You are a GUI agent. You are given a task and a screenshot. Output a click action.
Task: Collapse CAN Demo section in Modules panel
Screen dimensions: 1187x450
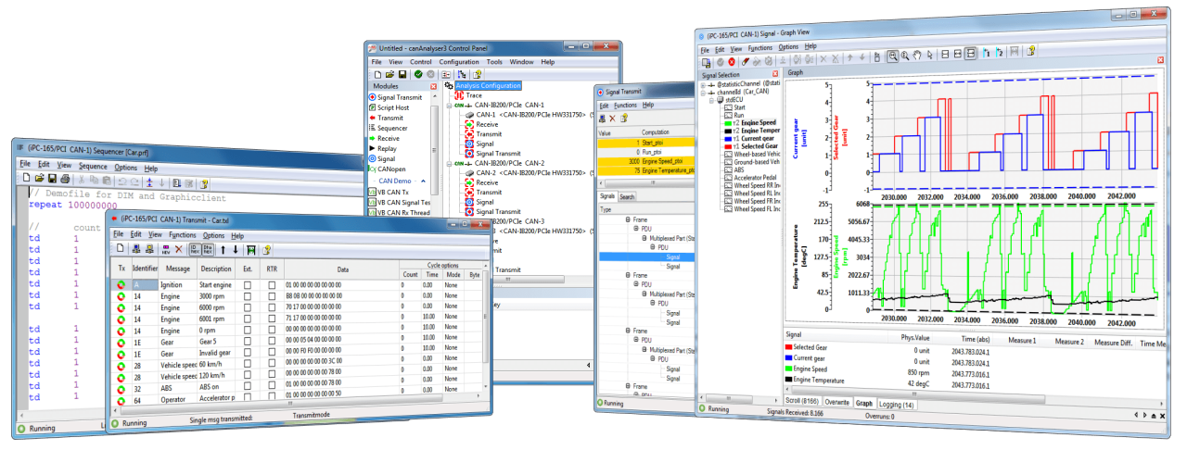coord(423,181)
